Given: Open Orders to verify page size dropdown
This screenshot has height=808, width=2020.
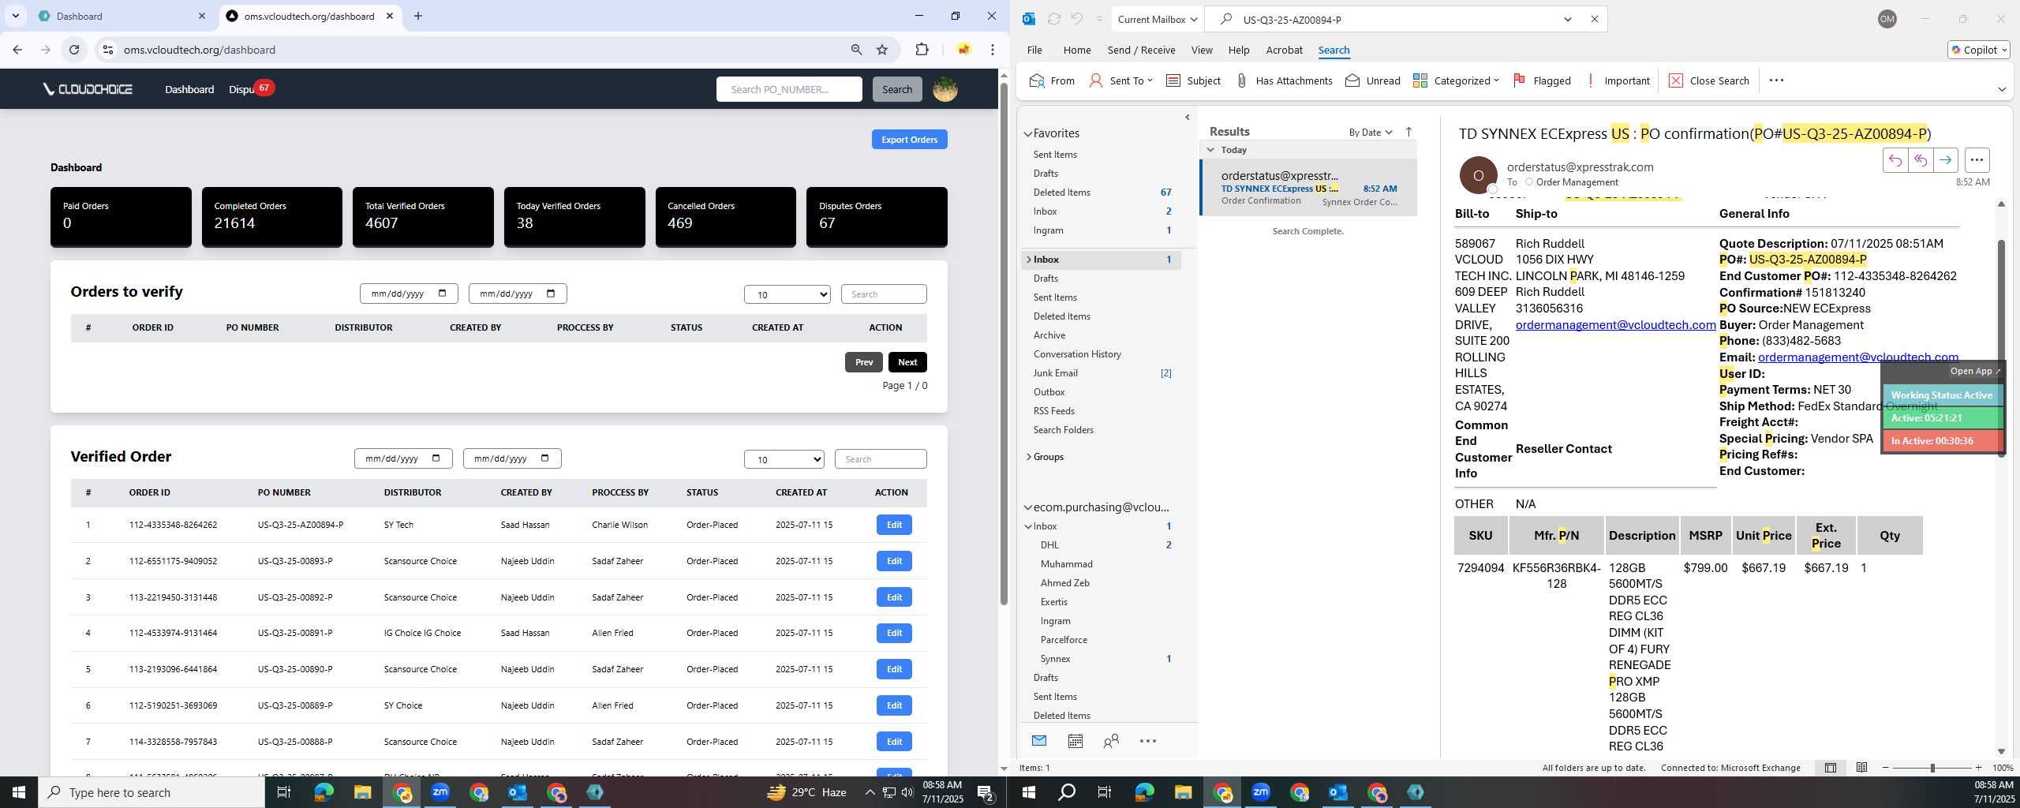Looking at the screenshot, I should point(787,294).
